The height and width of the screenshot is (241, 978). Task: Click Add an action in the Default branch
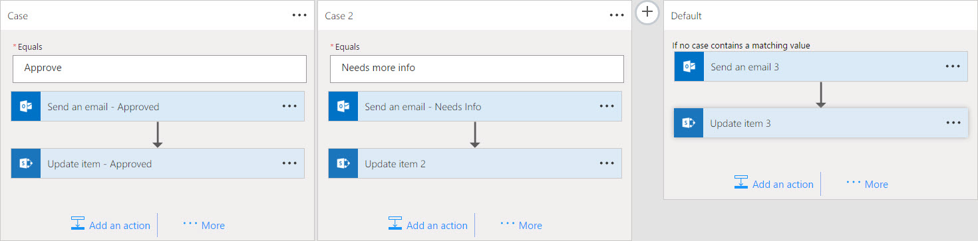click(x=774, y=184)
